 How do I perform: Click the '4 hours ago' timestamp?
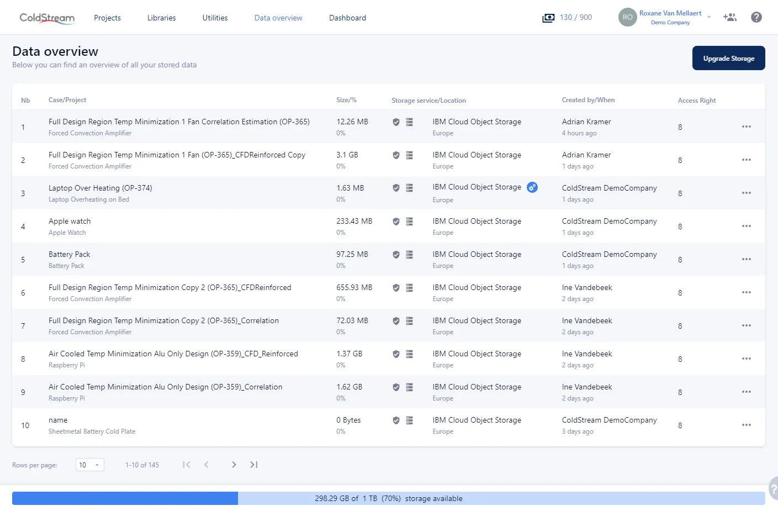coord(579,133)
